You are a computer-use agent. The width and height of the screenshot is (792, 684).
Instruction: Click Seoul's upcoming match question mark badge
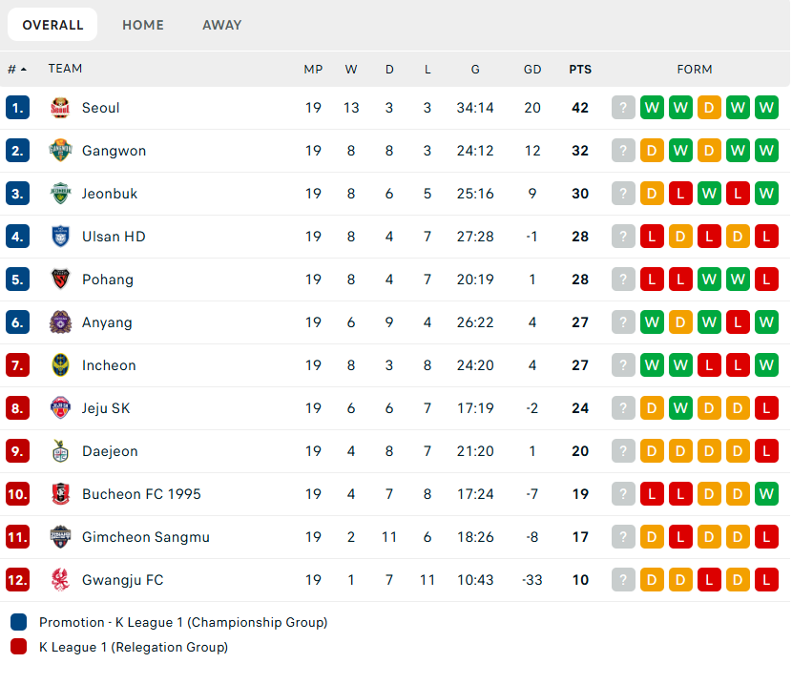tap(623, 108)
